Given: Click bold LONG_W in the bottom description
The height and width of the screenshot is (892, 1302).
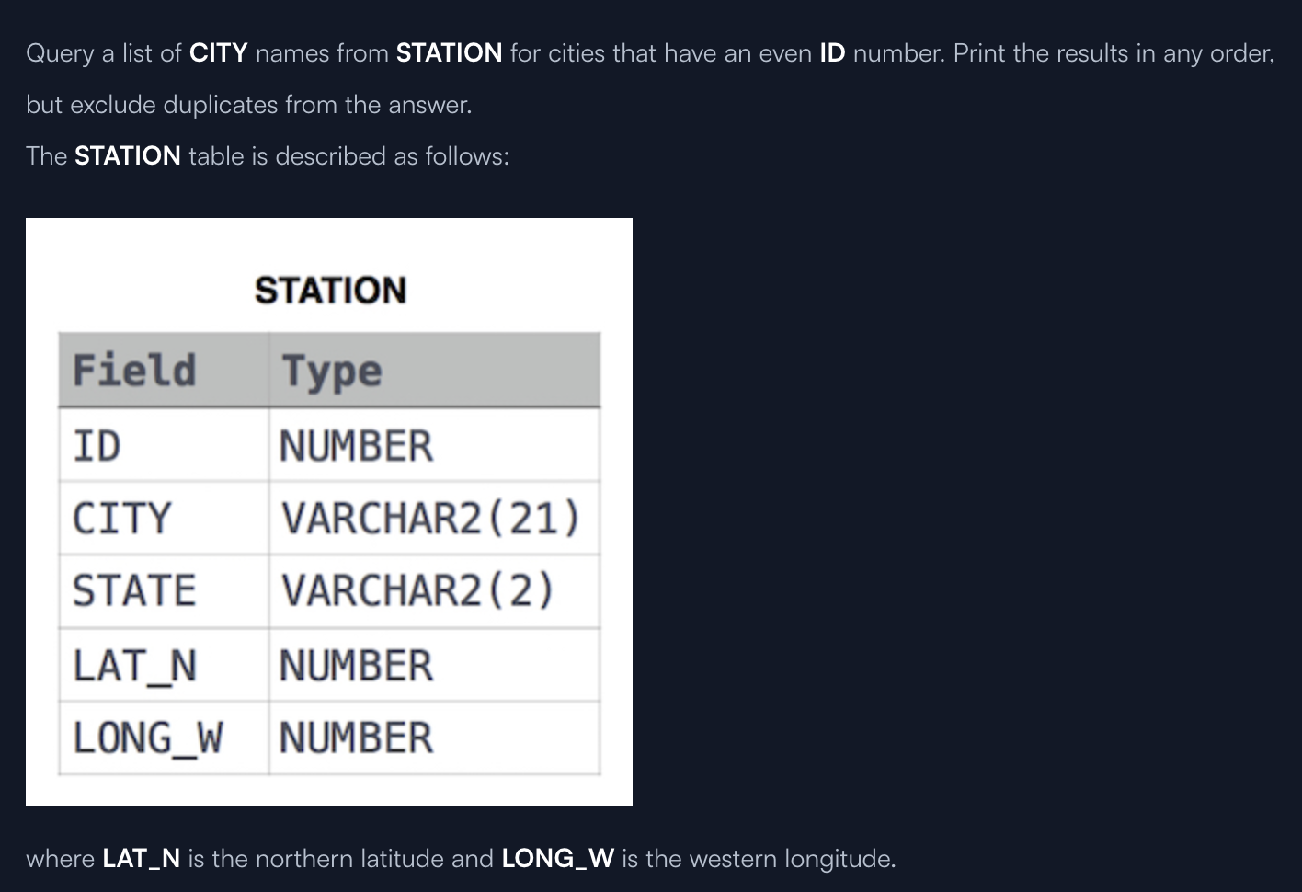Looking at the screenshot, I should 557,859.
